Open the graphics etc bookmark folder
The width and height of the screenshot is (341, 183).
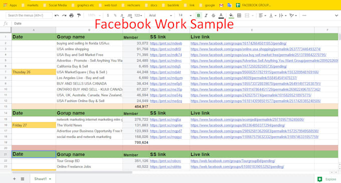(83, 5)
